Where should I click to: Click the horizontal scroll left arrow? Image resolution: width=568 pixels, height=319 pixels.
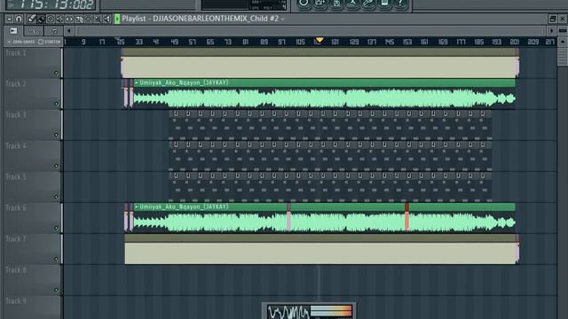click(x=69, y=31)
